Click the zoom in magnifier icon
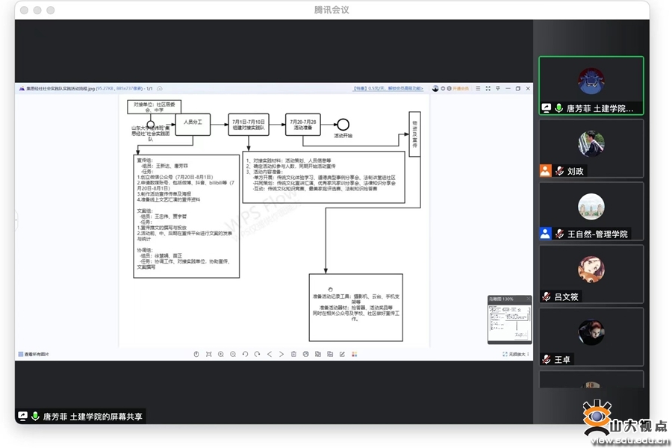Image resolution: width=672 pixels, height=448 pixels. tap(221, 354)
